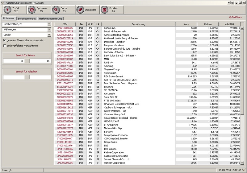Click the Suche F3 magnifier icon
The height and width of the screenshot is (173, 247).
pyautogui.click(x=56, y=10)
